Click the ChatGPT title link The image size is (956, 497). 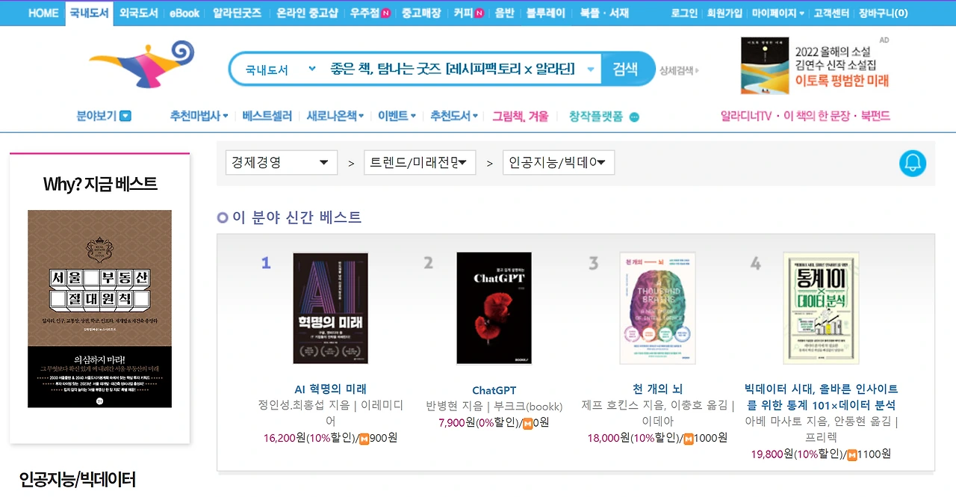coord(494,390)
